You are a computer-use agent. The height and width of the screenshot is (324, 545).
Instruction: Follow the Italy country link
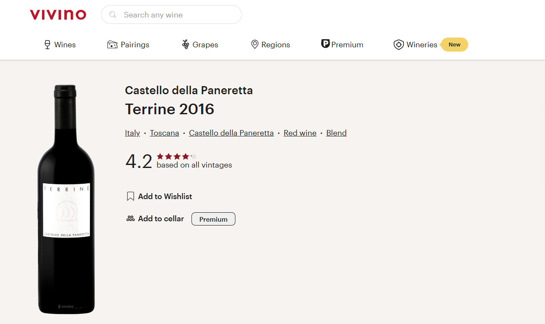(132, 133)
